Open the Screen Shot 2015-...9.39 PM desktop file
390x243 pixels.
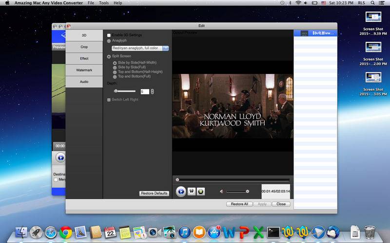373,23
